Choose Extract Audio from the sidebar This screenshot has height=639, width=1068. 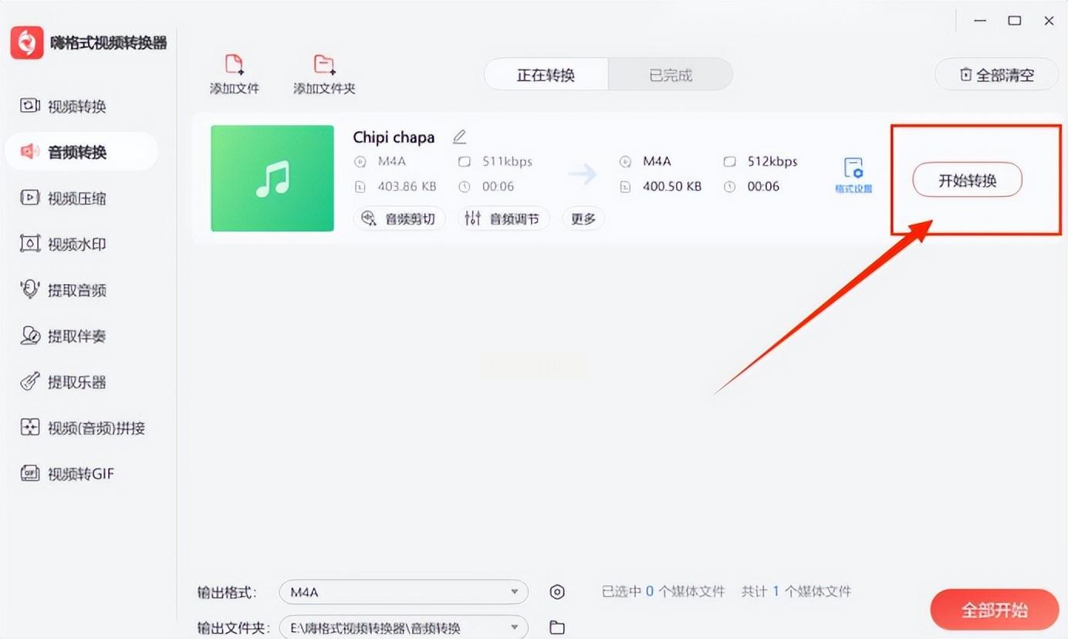coord(63,290)
